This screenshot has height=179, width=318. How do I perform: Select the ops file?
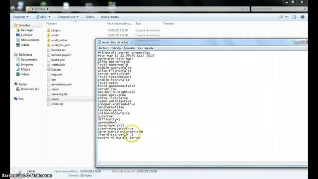tap(53, 80)
